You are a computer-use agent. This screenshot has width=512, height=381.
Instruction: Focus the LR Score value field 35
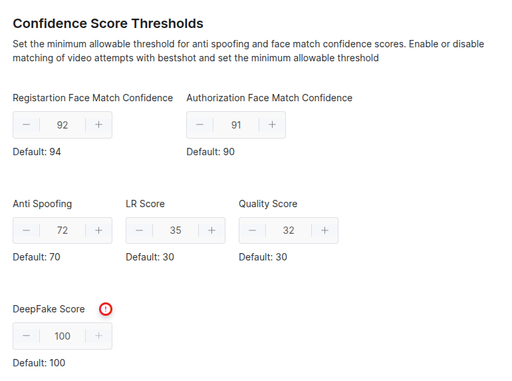(x=176, y=230)
